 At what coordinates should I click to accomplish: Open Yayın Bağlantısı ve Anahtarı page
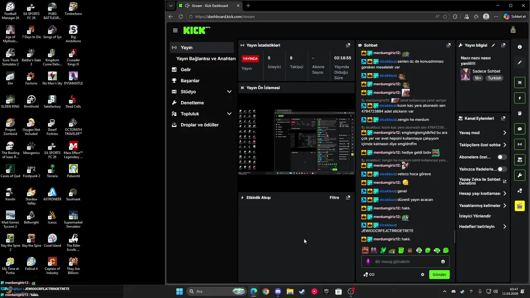(206, 59)
